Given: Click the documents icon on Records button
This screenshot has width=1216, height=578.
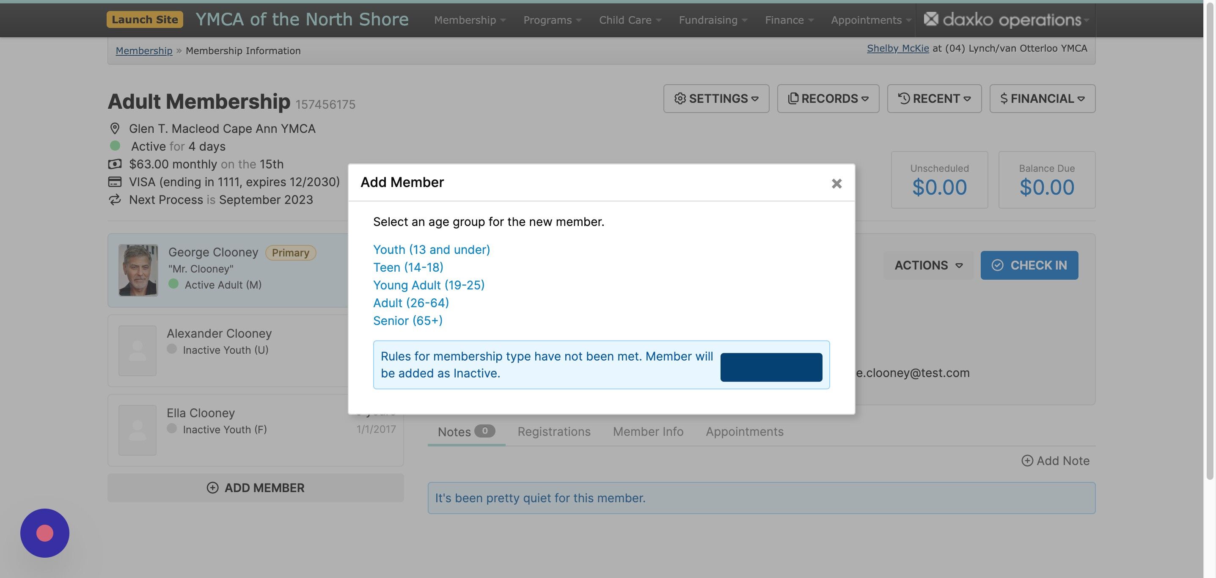Looking at the screenshot, I should 793,98.
